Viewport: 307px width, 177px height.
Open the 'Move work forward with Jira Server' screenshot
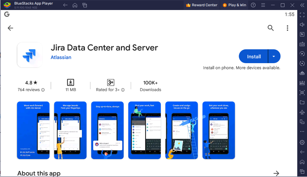(x=33, y=130)
